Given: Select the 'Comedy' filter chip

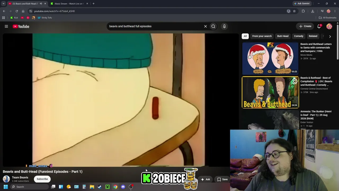Looking at the screenshot, I should coord(298,36).
